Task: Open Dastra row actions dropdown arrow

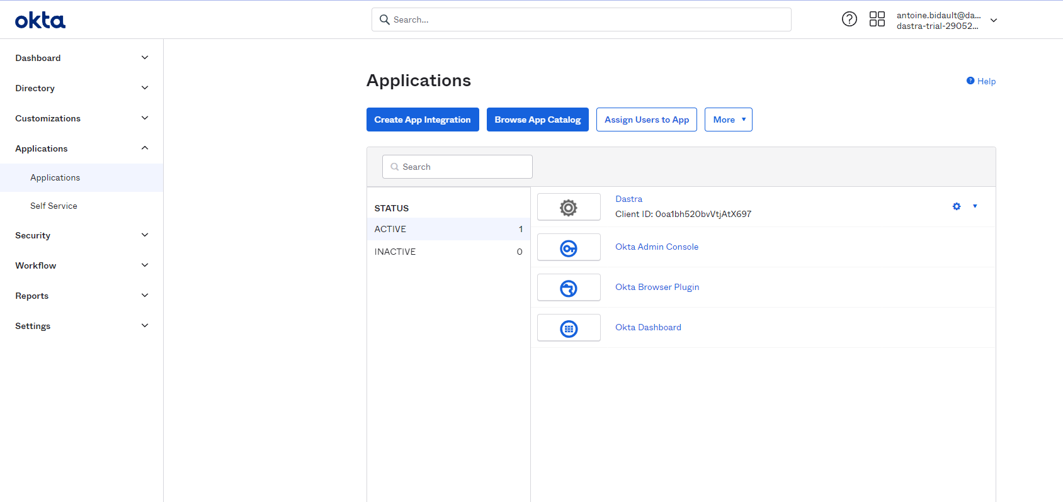Action: tap(975, 206)
